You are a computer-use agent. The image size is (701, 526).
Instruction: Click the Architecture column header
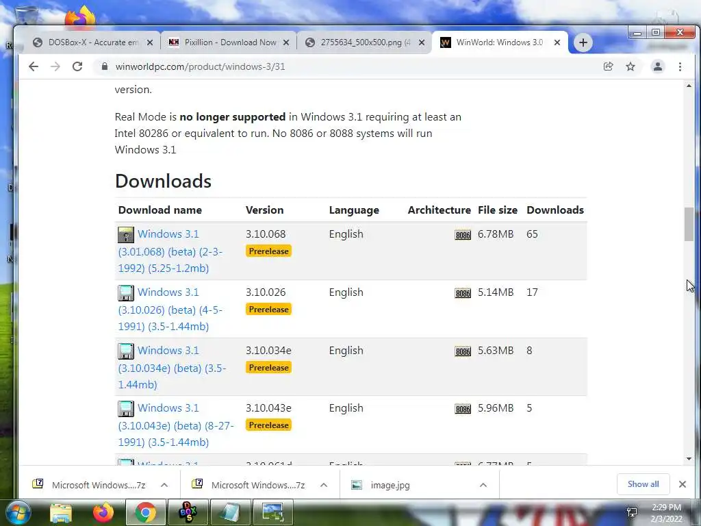pos(439,210)
